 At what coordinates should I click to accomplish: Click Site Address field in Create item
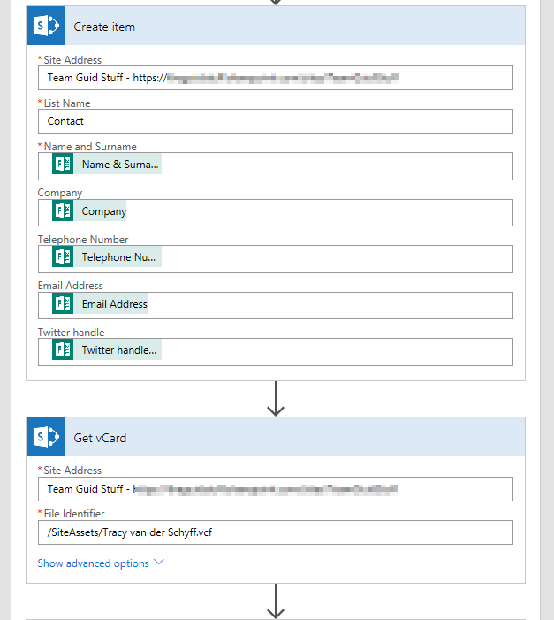(x=275, y=78)
